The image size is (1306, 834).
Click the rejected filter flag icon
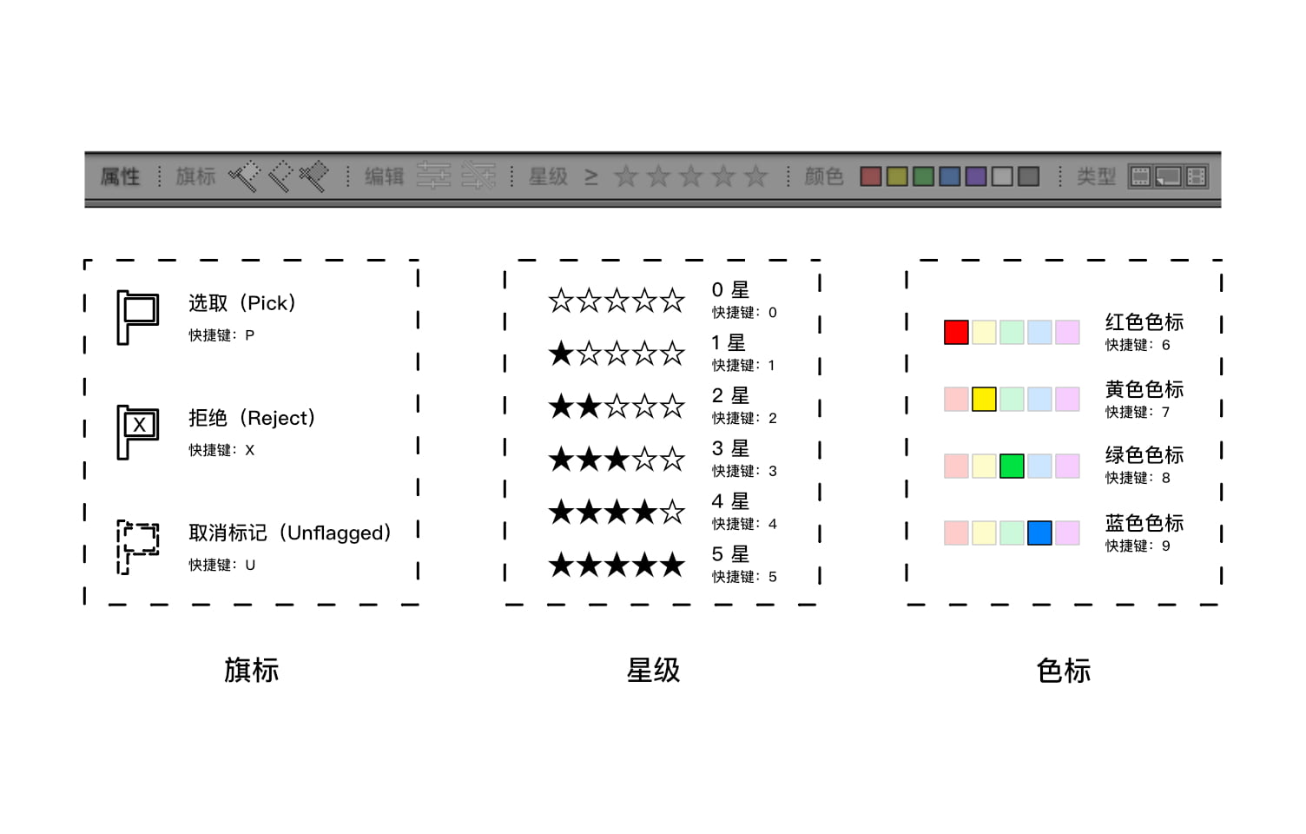tap(313, 176)
